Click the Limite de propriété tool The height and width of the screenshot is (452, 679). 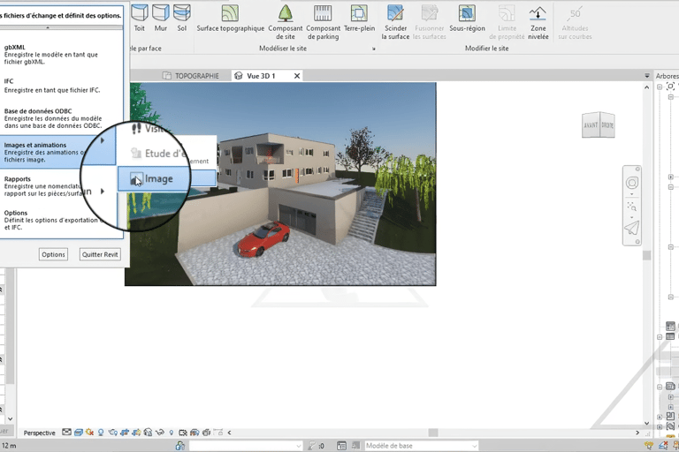[507, 21]
